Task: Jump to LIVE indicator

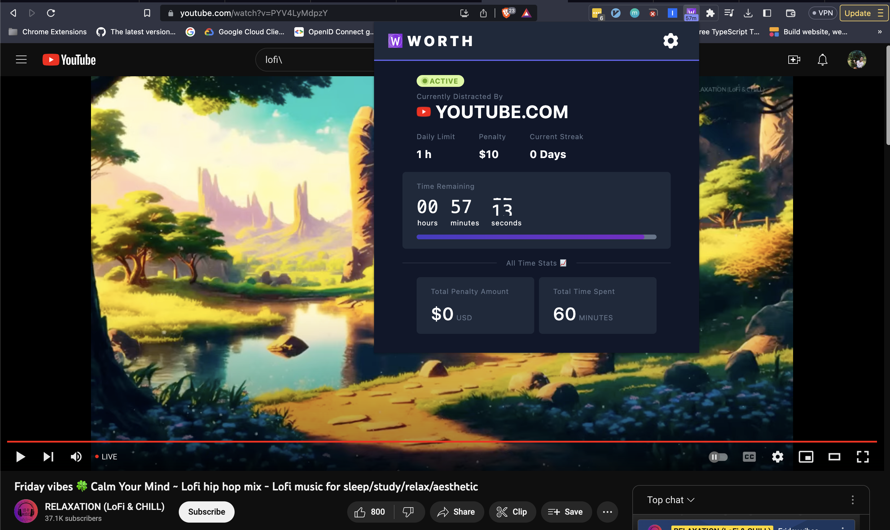Action: pos(106,456)
